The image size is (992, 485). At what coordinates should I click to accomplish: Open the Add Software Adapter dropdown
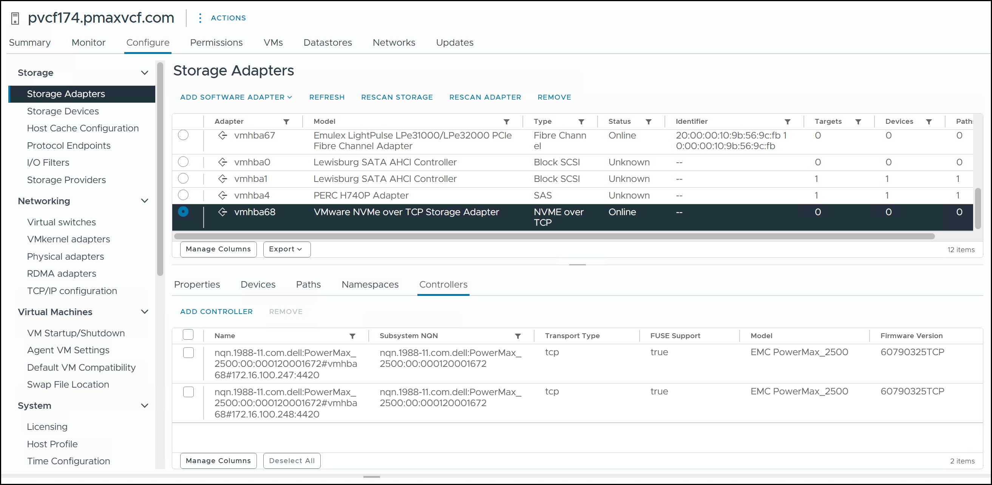point(236,97)
